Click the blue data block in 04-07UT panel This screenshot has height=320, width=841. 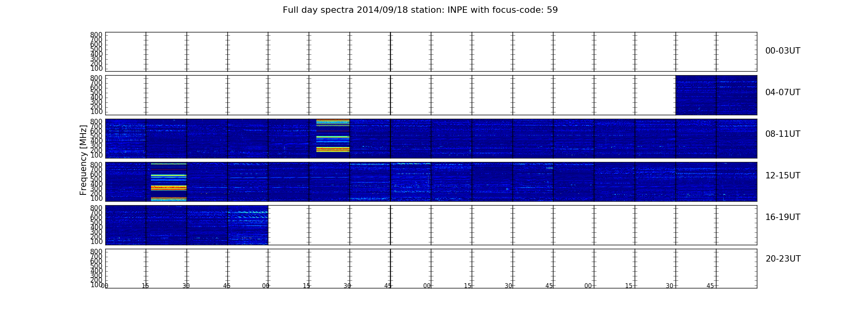coord(716,95)
